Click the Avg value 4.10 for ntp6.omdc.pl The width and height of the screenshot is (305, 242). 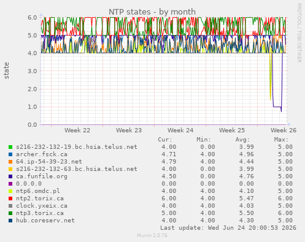[246, 191]
